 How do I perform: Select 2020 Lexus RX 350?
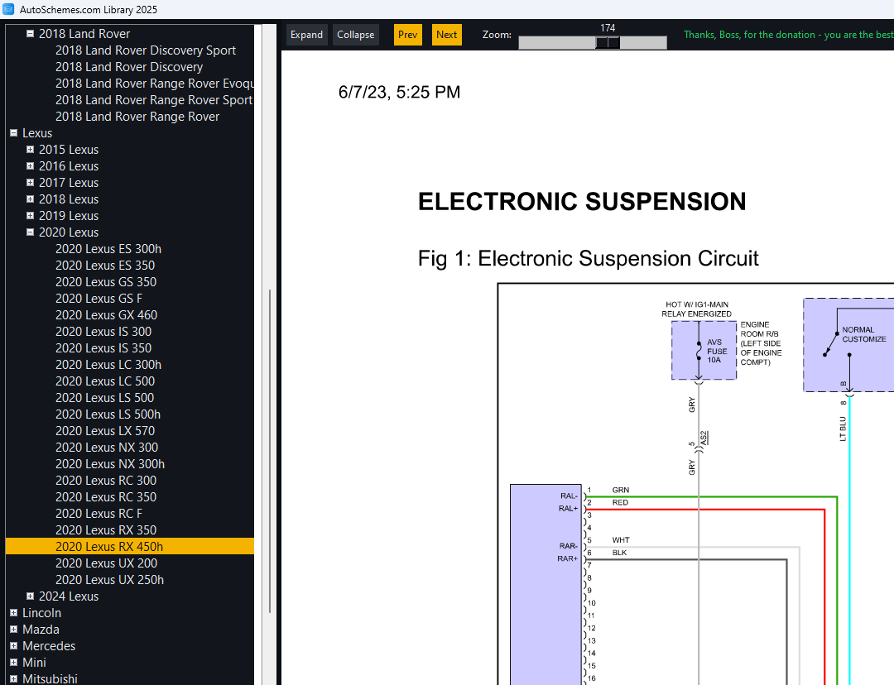point(106,530)
